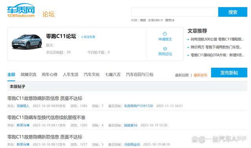The image size is (251, 148).
Task: Switch to the 汽车文化 tab
Action: pos(92,74)
